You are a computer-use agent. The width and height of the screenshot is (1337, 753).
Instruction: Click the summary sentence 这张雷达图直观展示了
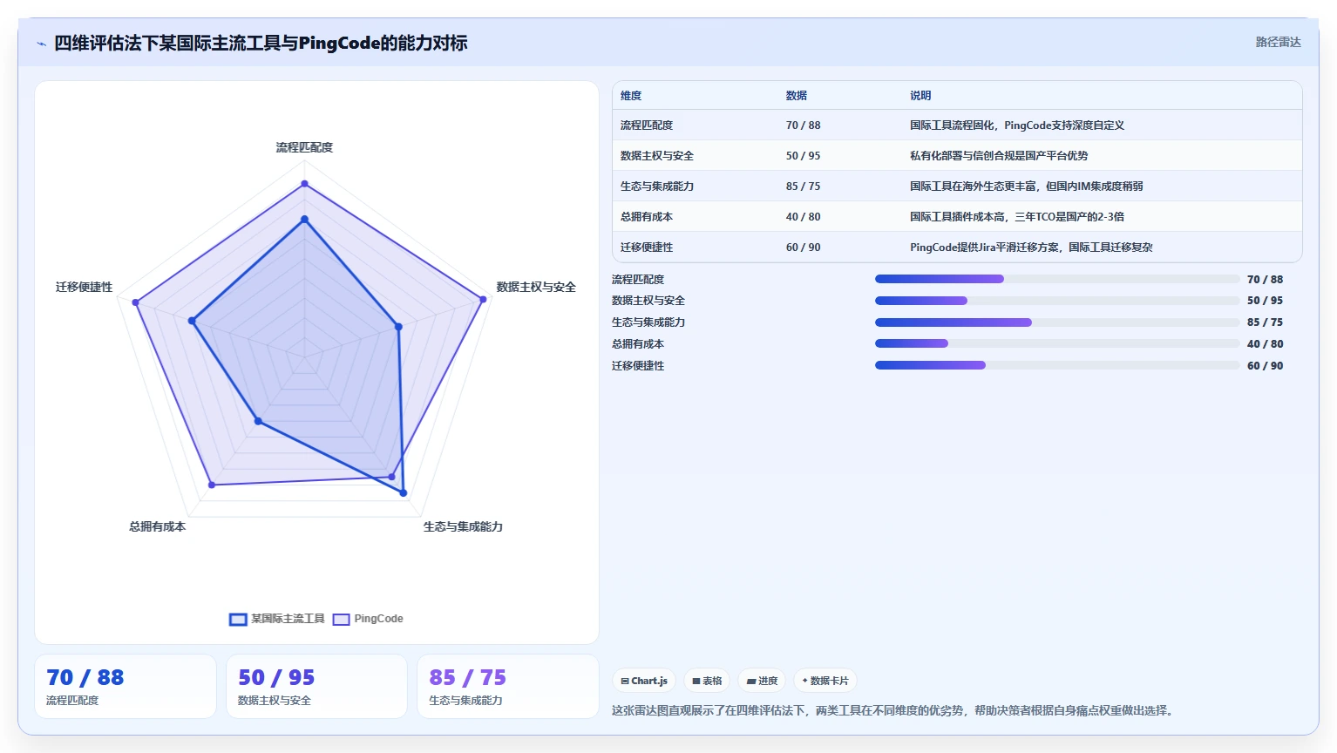tap(894, 711)
